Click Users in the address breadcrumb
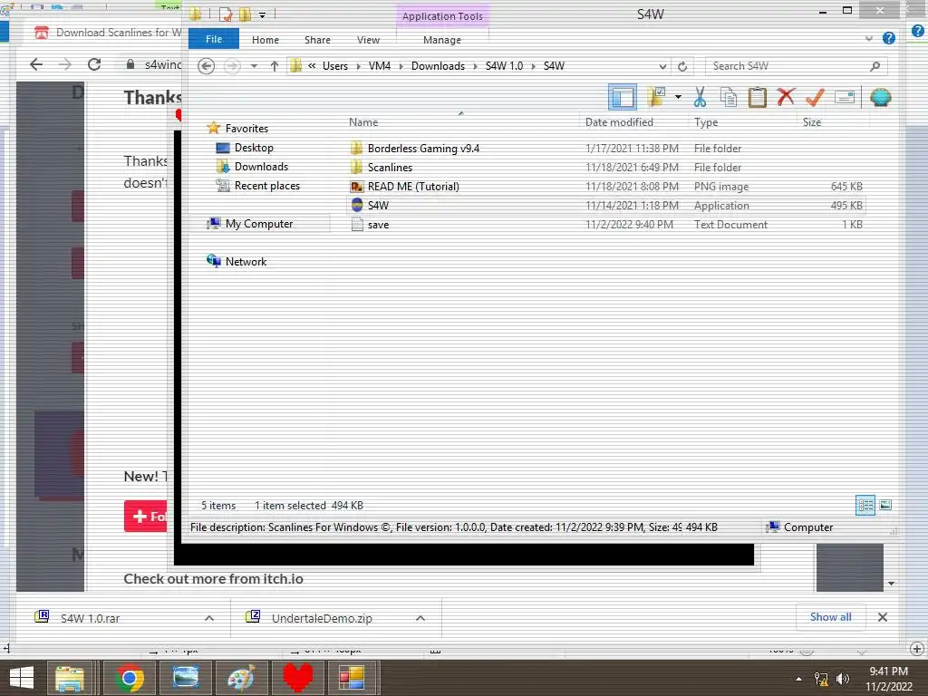Viewport: 928px width, 696px height. tap(335, 65)
